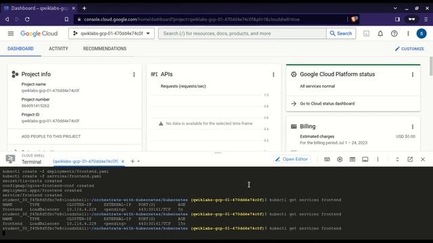The width and height of the screenshot is (433, 243).
Task: Click the All services normal text
Action: click(x=317, y=86)
